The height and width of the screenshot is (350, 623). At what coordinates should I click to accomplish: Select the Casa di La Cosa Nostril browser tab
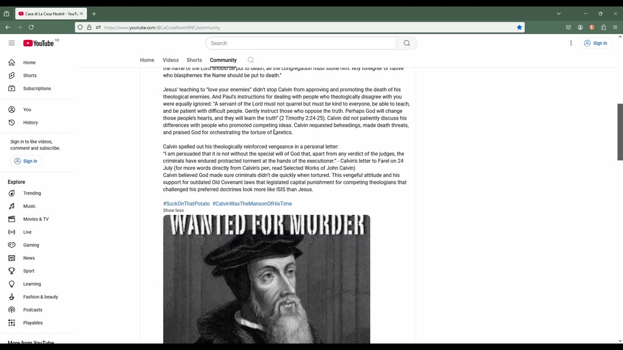click(51, 14)
